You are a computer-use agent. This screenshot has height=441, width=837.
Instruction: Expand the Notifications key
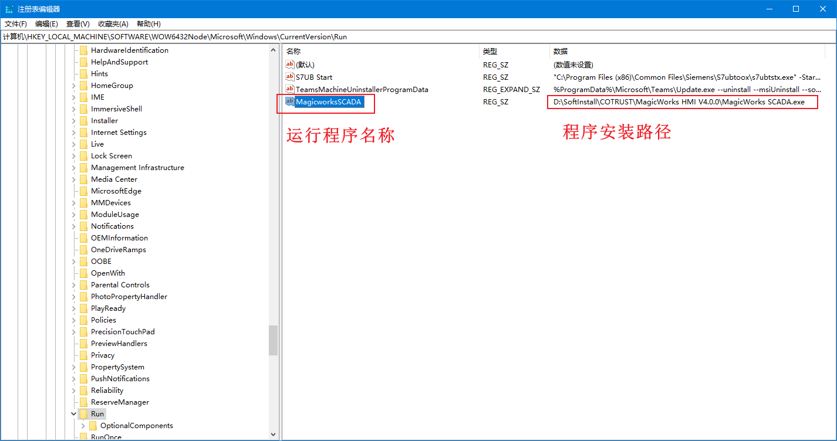74,226
